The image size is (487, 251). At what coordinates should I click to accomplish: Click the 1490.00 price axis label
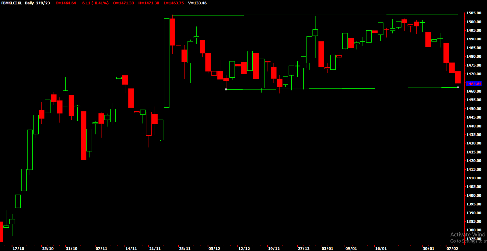click(x=474, y=39)
